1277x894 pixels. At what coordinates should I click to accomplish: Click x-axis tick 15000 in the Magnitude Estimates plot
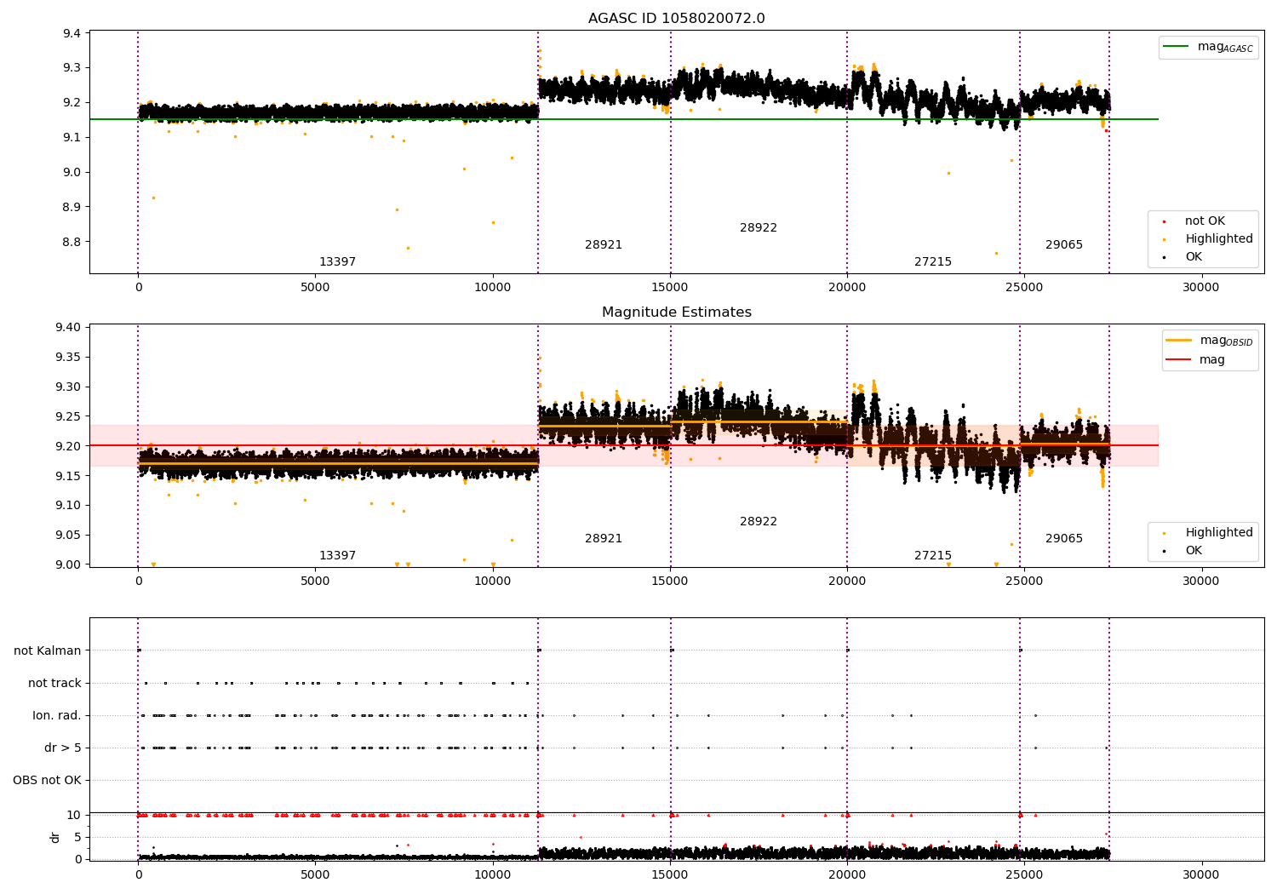point(670,582)
